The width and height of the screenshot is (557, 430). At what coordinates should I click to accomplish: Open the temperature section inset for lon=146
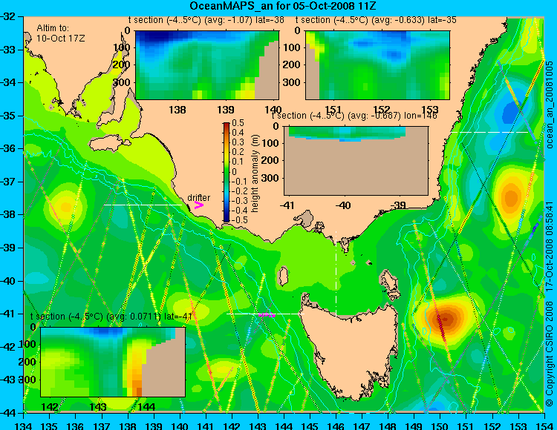(x=356, y=161)
